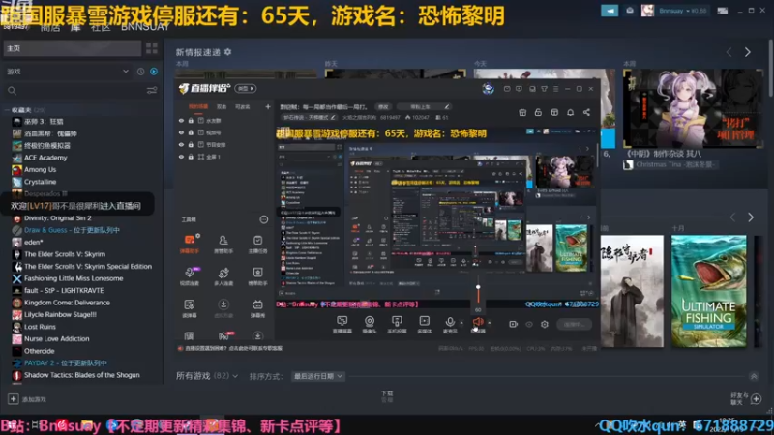Open Ultimate Fishing Simulator cover thumbnail
The image size is (774, 435).
(708, 291)
